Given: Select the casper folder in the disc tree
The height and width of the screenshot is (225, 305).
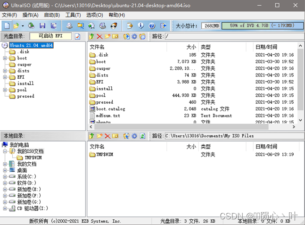Looking at the screenshot, I should click(x=25, y=65).
